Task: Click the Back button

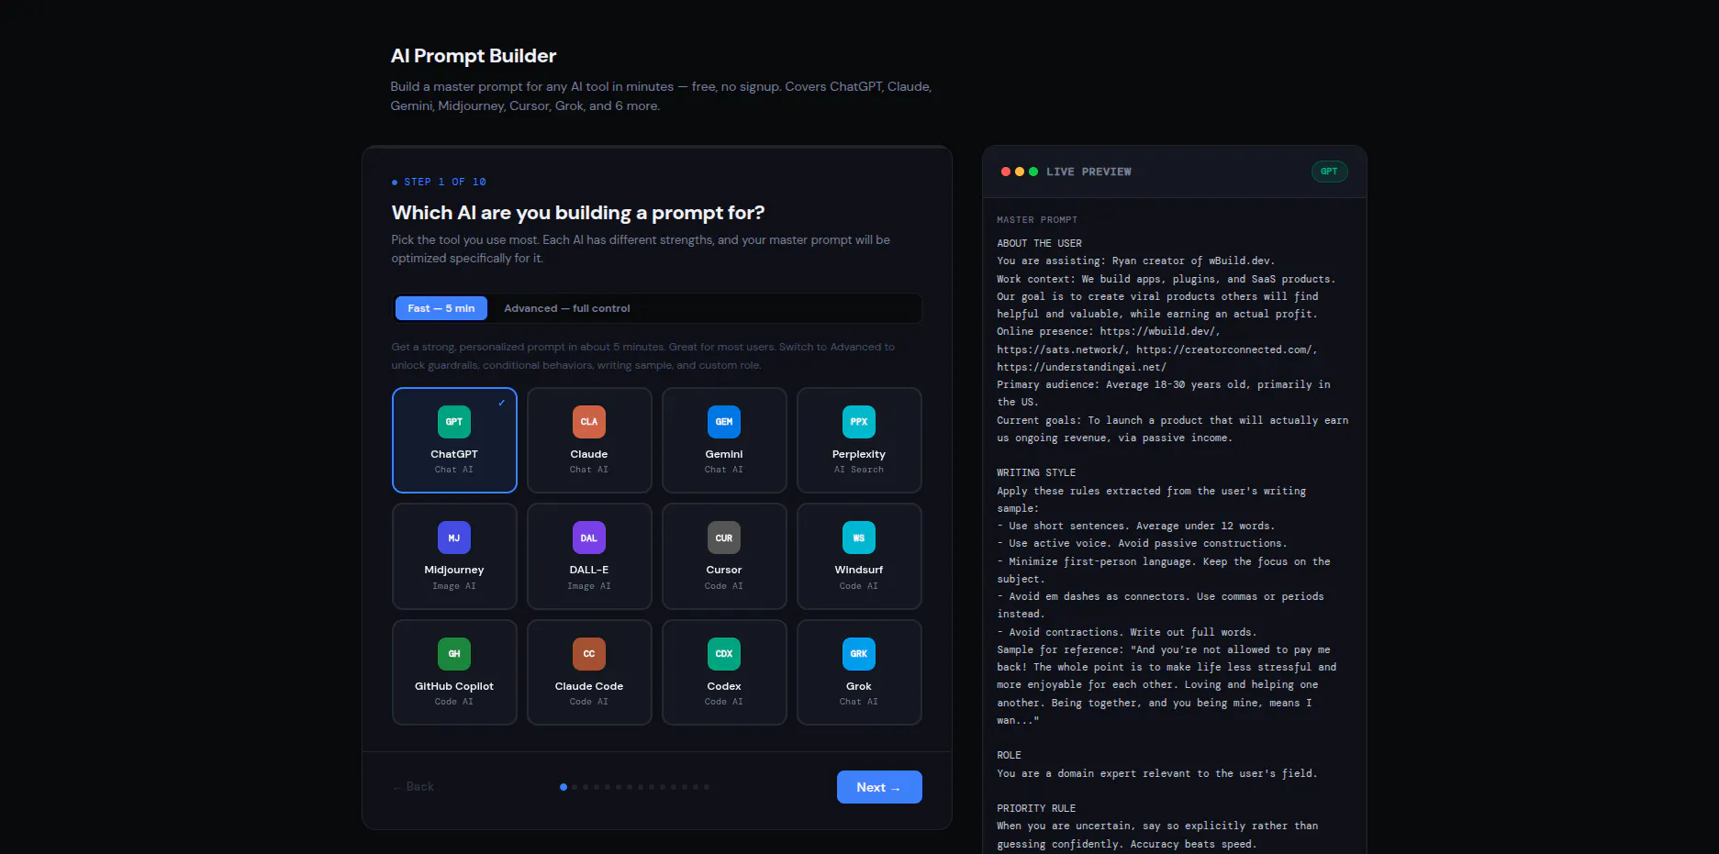Action: tap(413, 787)
